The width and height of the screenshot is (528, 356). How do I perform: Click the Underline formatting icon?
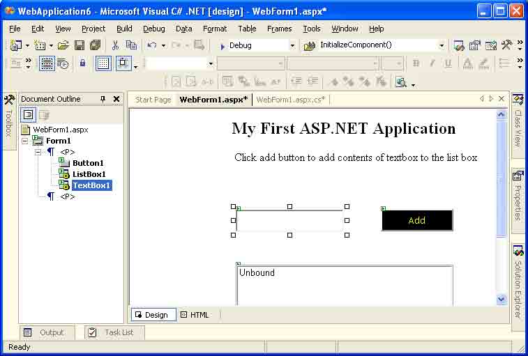click(x=448, y=63)
